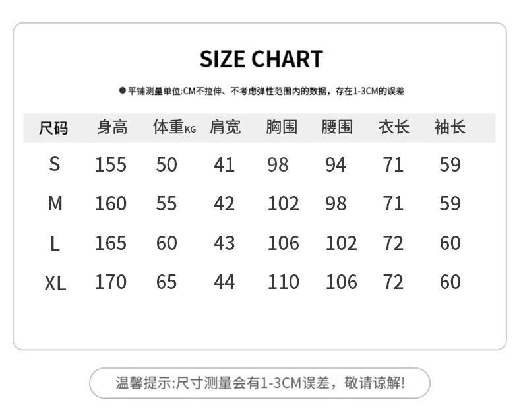Click the 155 height value
The width and height of the screenshot is (521, 415).
point(110,164)
